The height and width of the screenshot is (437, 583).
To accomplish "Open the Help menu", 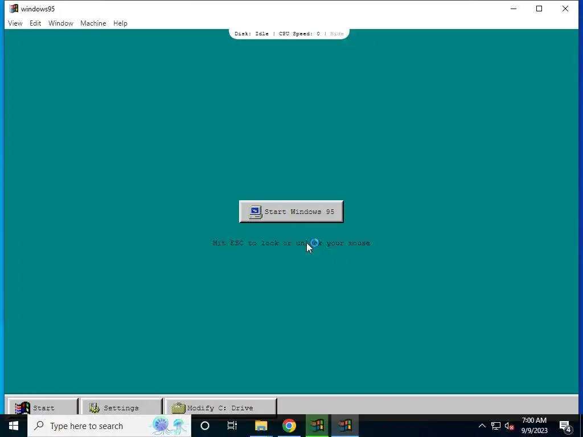I will (x=120, y=23).
